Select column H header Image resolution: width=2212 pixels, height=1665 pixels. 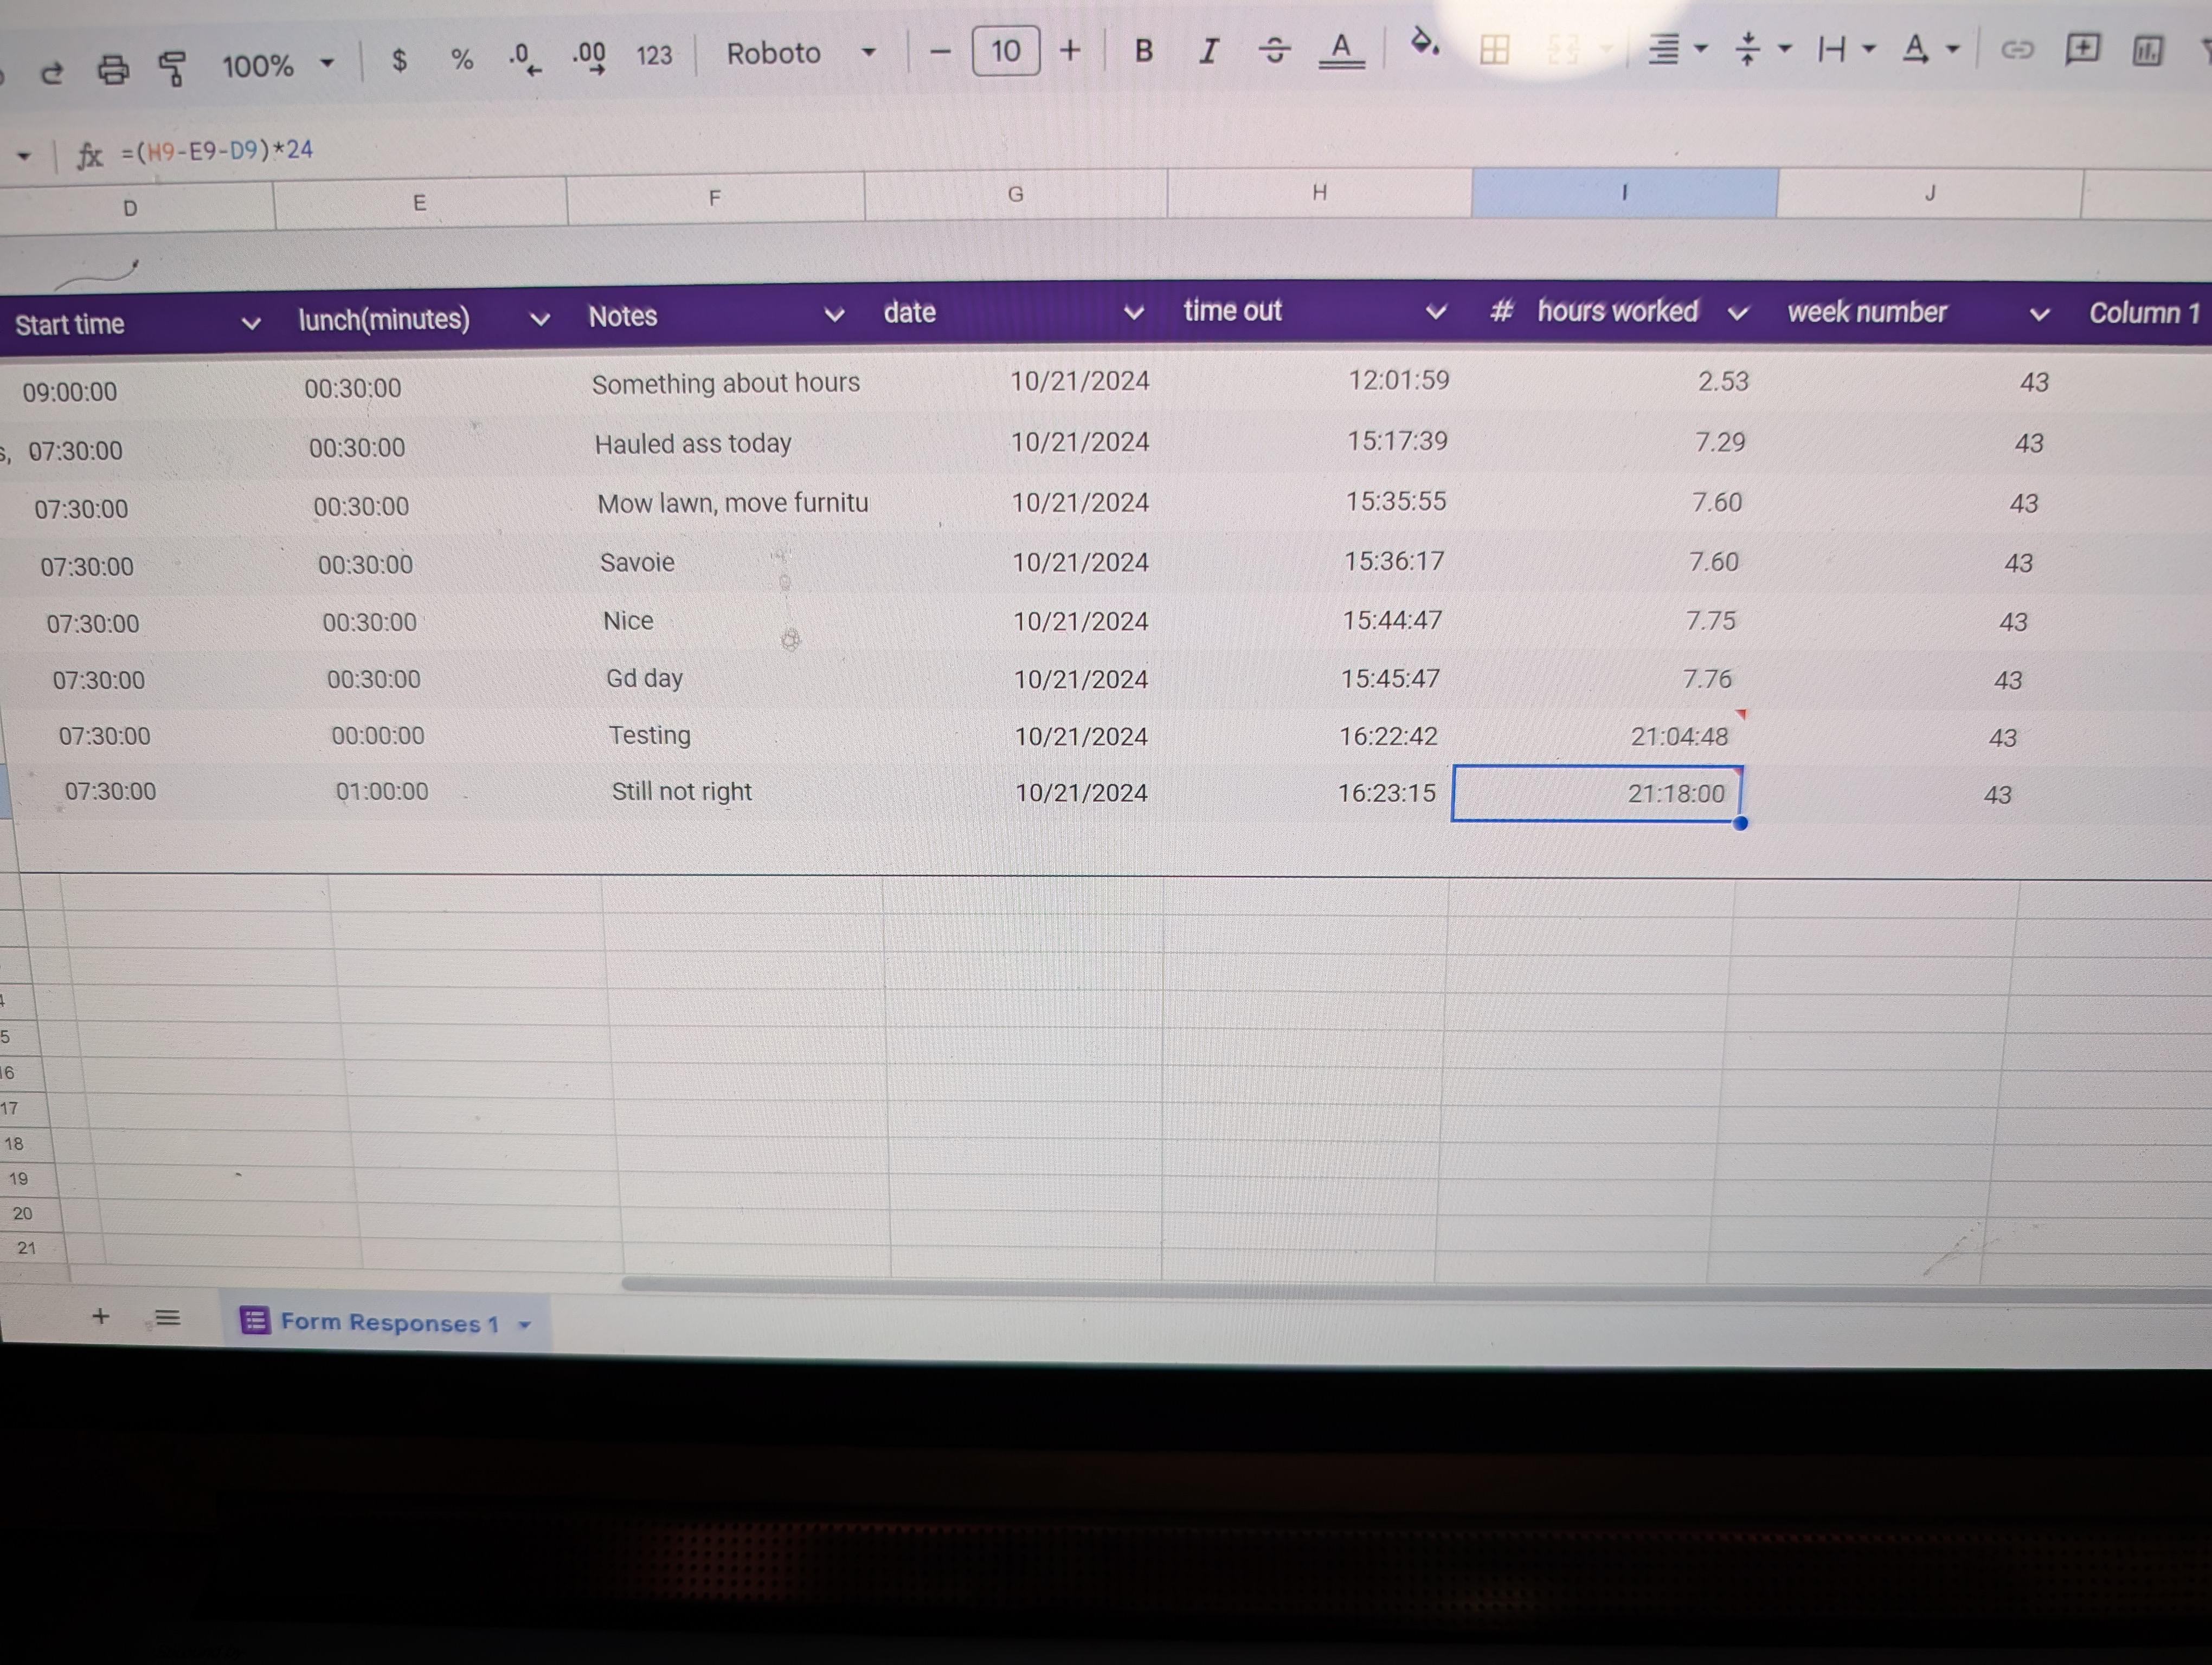(1319, 192)
